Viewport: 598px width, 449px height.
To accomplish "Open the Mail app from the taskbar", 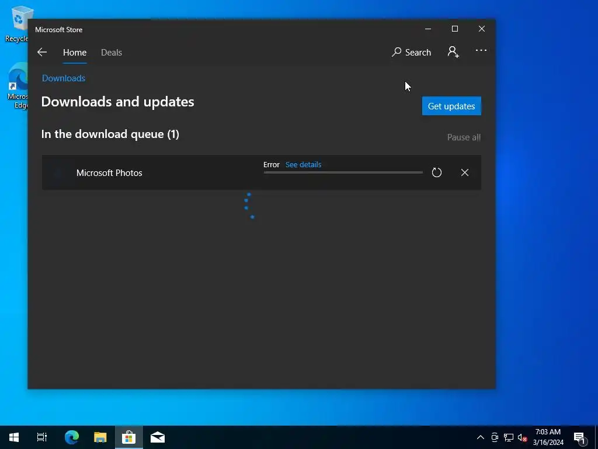I will click(158, 437).
